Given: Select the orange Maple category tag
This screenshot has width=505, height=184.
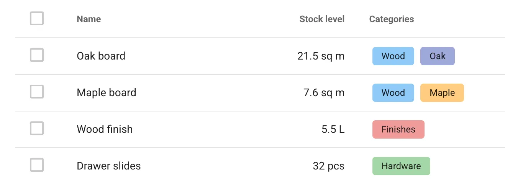Looking at the screenshot, I should click(442, 93).
